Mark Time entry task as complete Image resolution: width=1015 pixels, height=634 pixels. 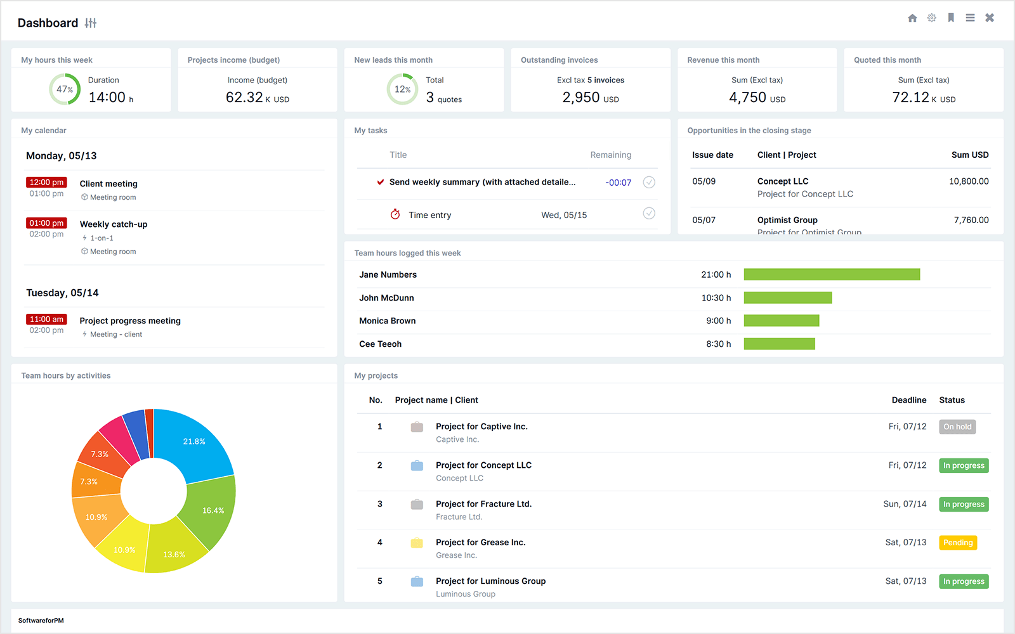tap(649, 214)
